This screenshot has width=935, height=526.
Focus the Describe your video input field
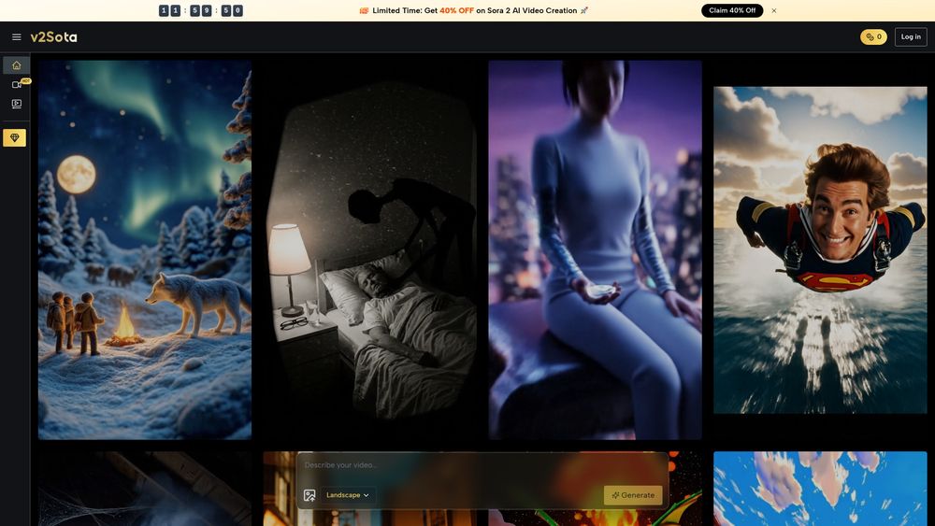pyautogui.click(x=482, y=465)
